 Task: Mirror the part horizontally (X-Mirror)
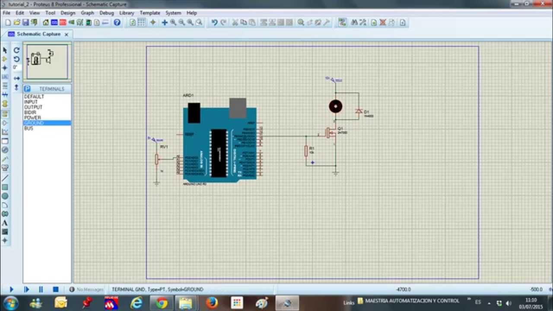tap(16, 78)
